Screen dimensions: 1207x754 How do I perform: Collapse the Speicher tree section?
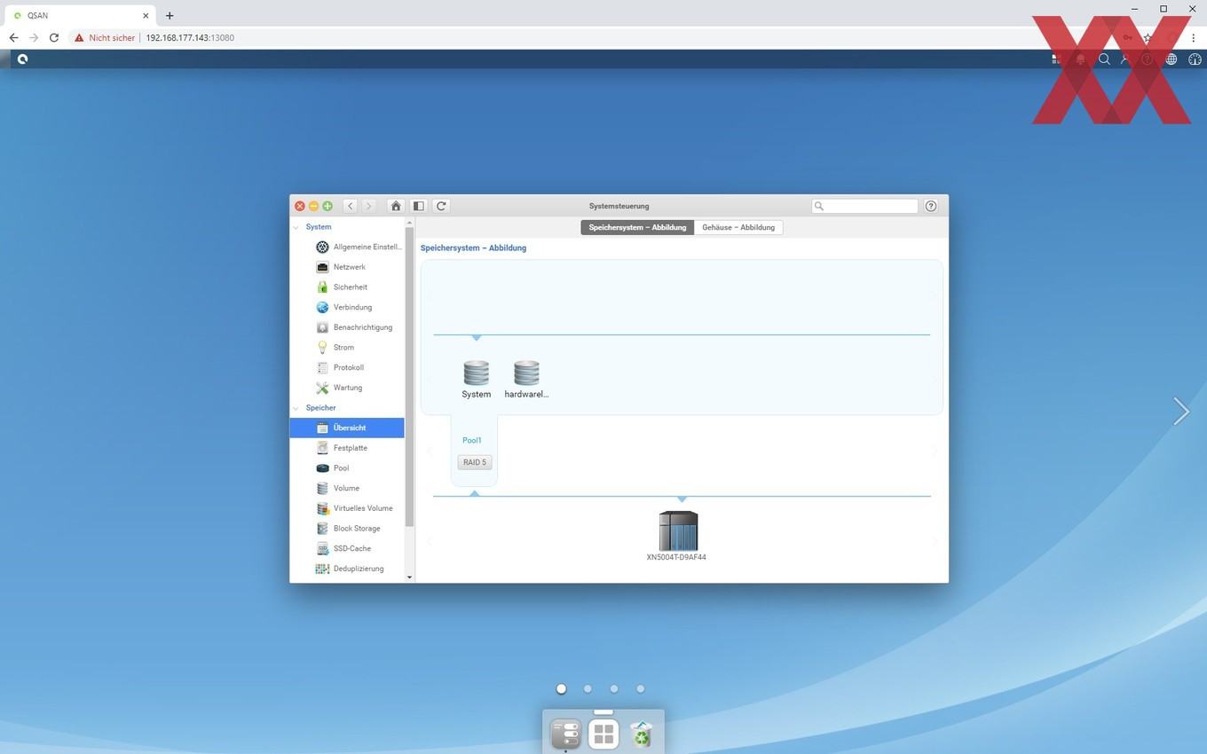pyautogui.click(x=296, y=408)
